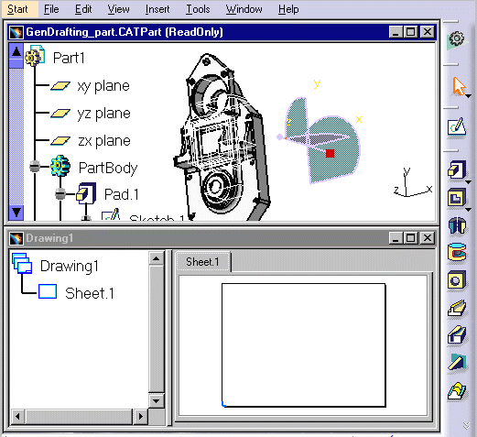The image size is (477, 437).
Task: Click the yz plane parallelogram icon
Action: tap(60, 114)
